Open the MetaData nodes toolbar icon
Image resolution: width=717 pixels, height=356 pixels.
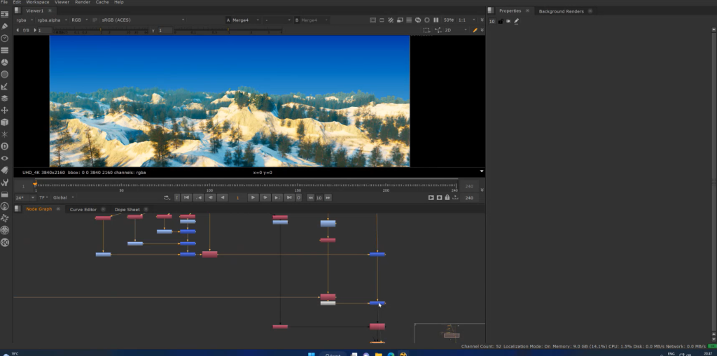[5, 170]
